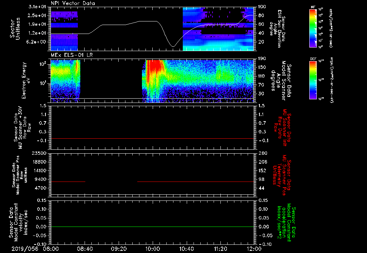
Task: Click the 12:00 time axis label
Action: click(254, 249)
